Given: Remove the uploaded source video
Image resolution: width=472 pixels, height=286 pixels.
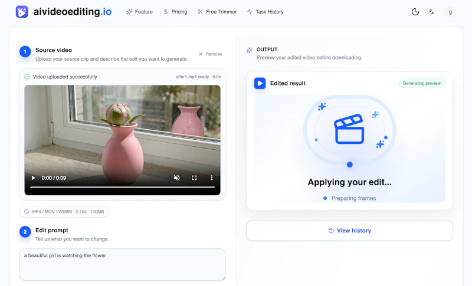Looking at the screenshot, I should [x=210, y=54].
